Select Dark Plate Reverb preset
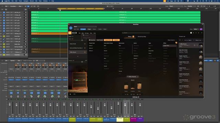Image resolution: width=220 pixels, height=123 pixels. (191, 81)
